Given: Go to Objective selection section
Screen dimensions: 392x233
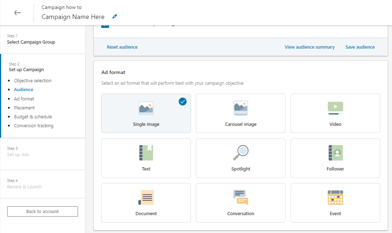Looking at the screenshot, I should [x=33, y=81].
